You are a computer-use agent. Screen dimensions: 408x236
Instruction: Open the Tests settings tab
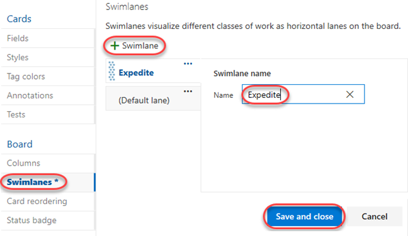pyautogui.click(x=48, y=115)
